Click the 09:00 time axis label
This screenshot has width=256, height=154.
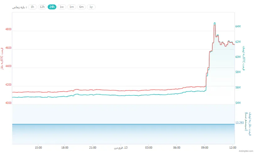[205, 147]
